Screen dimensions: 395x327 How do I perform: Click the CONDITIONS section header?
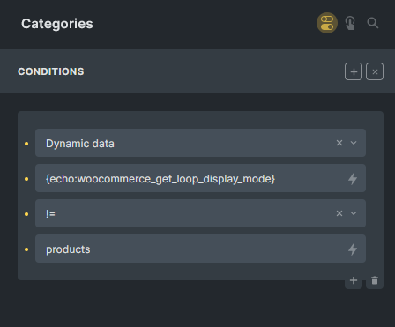51,71
